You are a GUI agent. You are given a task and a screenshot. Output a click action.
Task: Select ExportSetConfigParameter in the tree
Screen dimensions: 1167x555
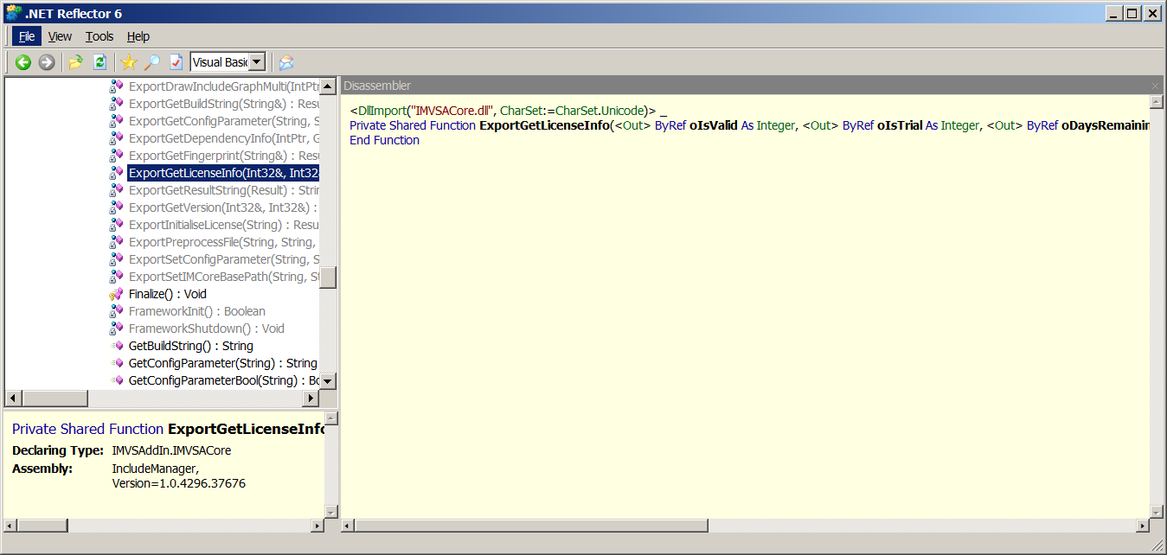click(x=224, y=259)
